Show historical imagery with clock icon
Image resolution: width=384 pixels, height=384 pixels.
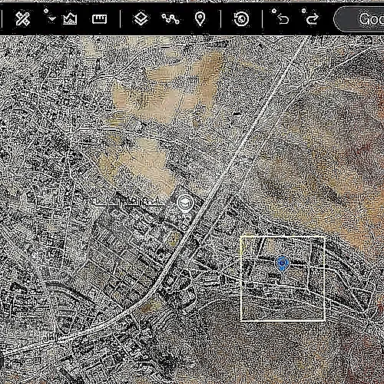241,18
